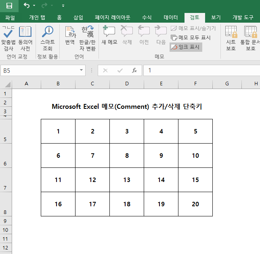The height and width of the screenshot is (254, 260).
Task: Click the formula bar Enter checkmark icon
Action: (120, 70)
